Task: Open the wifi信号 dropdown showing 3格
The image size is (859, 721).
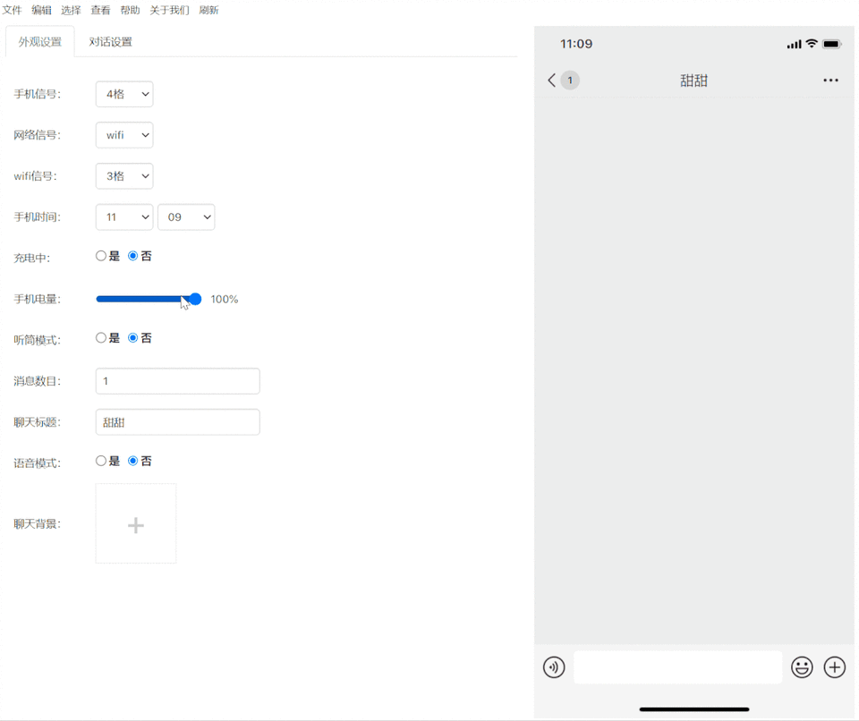Action: (x=124, y=176)
